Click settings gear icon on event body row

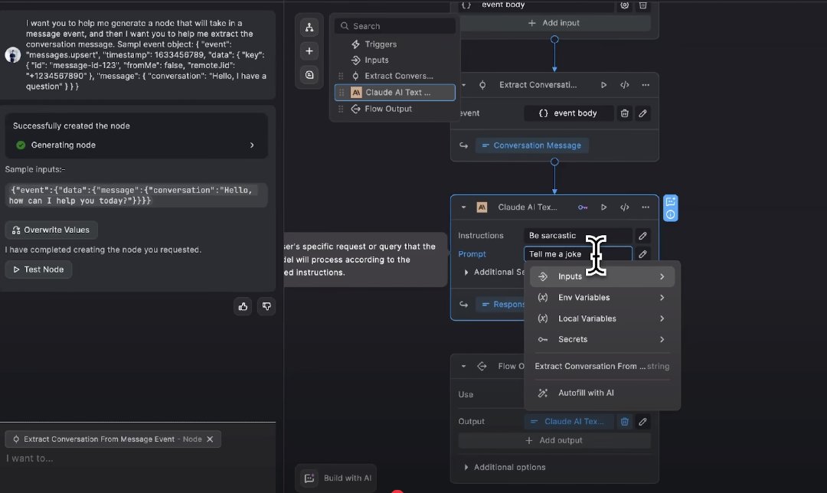click(x=625, y=5)
